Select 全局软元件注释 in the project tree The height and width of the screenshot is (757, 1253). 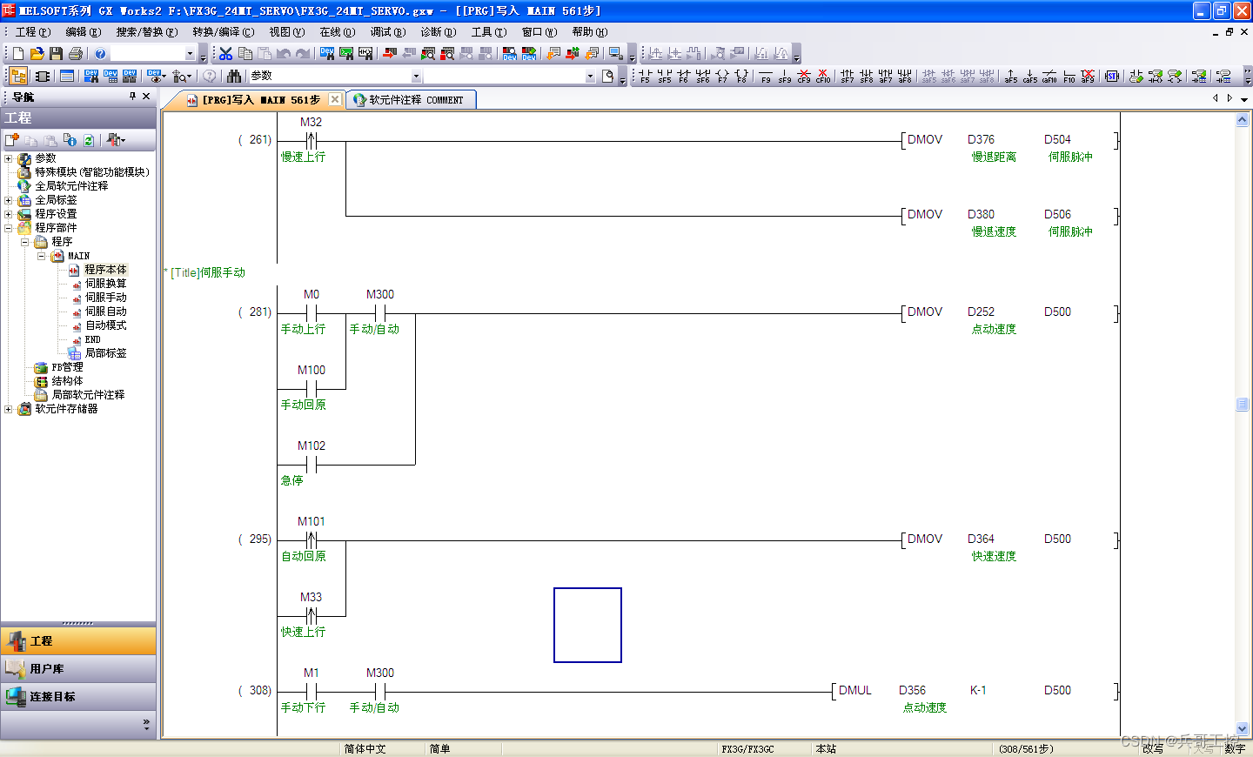point(71,186)
